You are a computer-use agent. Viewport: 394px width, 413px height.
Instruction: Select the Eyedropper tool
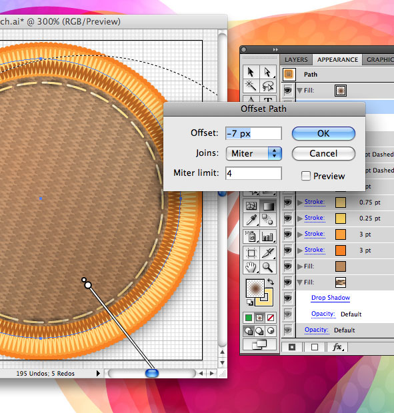point(251,220)
